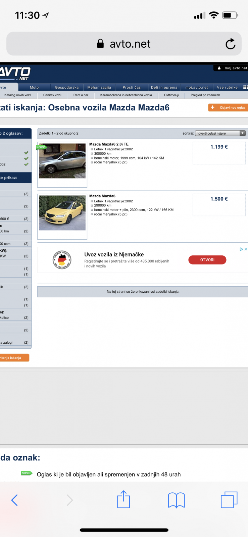Click NOVO legend badge at page bottom
Viewport: 248px width, 537px height.
point(27,473)
